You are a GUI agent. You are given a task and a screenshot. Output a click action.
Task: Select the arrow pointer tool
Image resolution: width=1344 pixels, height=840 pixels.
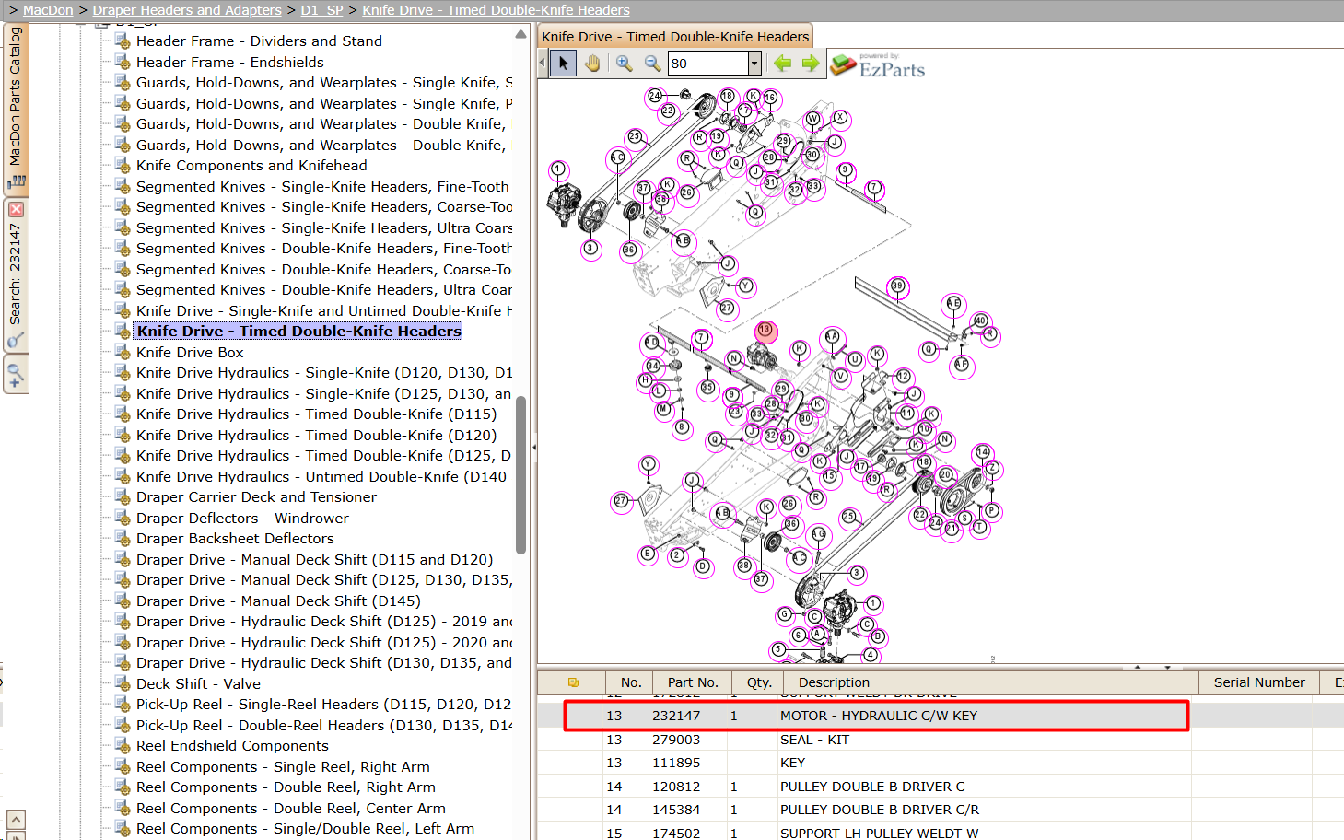(563, 63)
